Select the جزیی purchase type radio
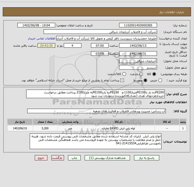Screen dimensions: 194x187 pyautogui.click(x=160, y=80)
